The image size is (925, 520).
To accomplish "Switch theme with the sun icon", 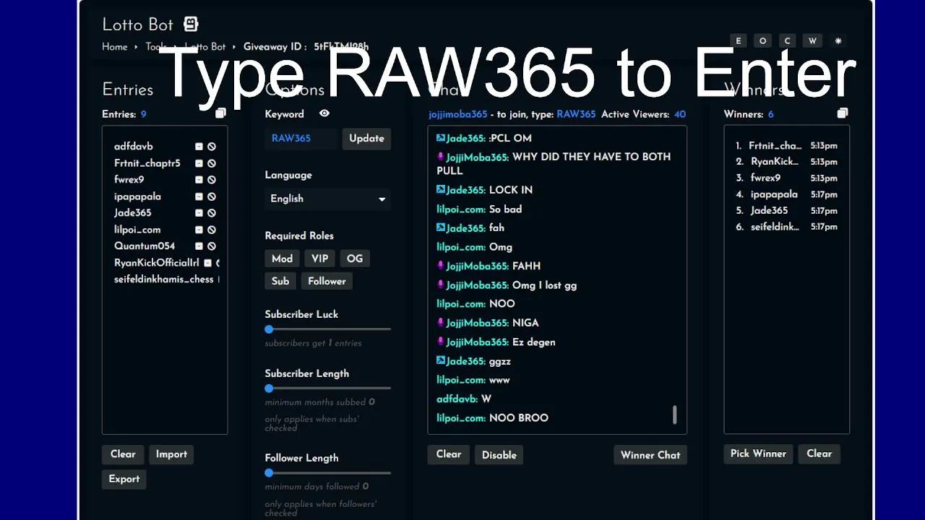I will point(838,41).
